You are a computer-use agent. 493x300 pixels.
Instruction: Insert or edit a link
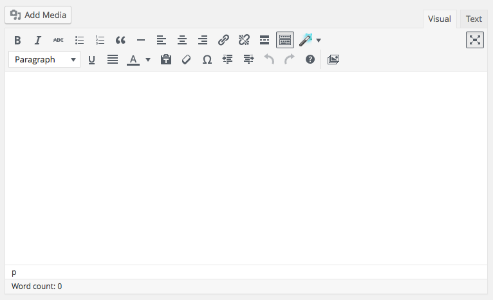tap(223, 40)
